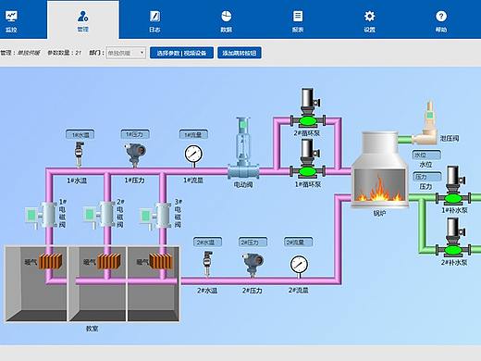
Task: Click the 添加跳转按钮 button
Action: pos(240,53)
